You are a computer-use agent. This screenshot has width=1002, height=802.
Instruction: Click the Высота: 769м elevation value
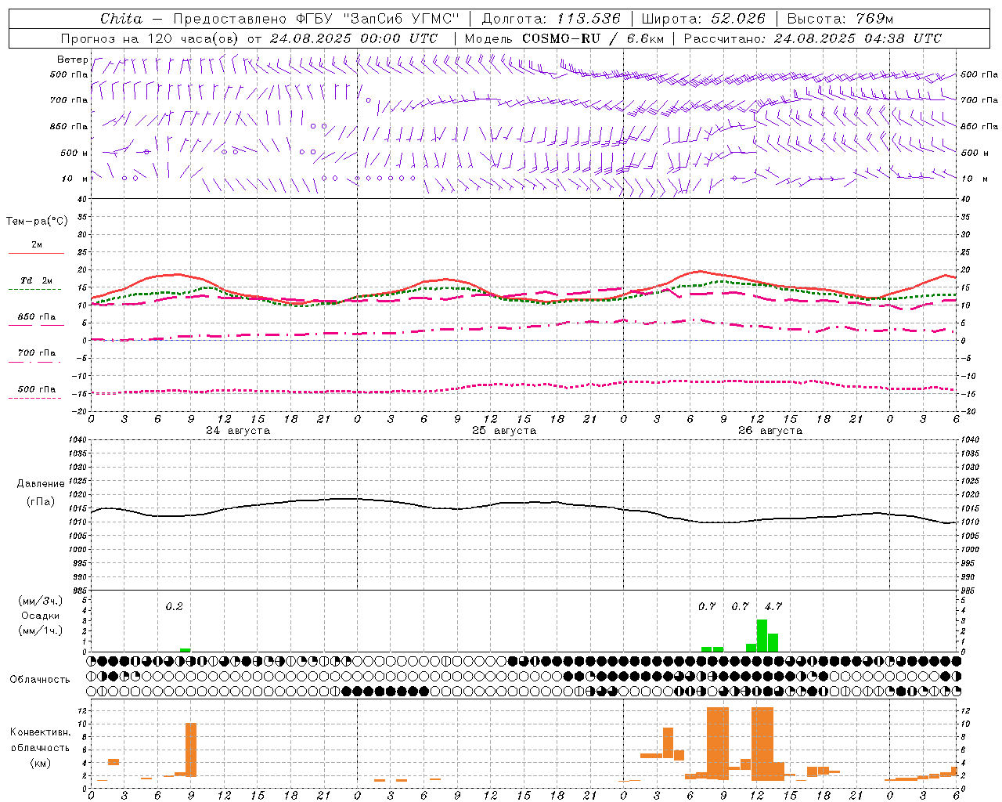tap(840, 19)
